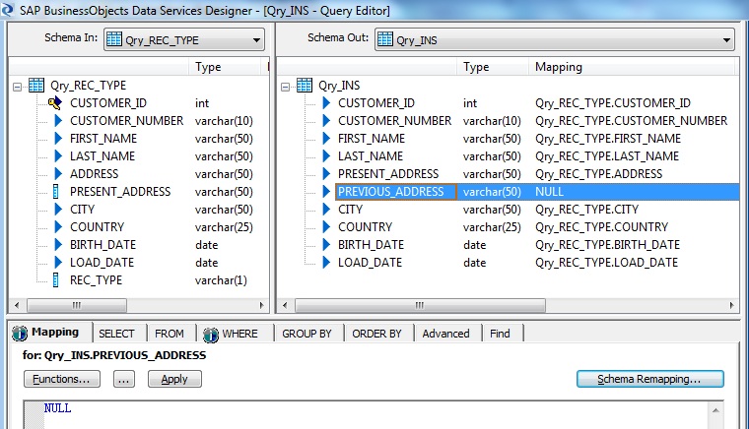Click the input Type column header

[x=227, y=67]
